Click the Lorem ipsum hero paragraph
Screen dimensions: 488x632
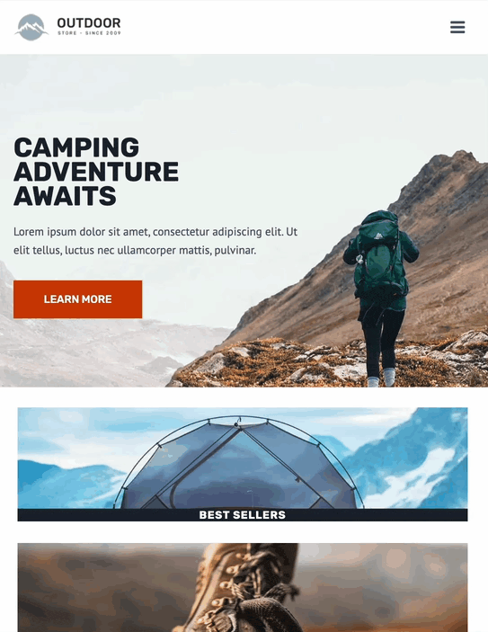click(x=155, y=241)
